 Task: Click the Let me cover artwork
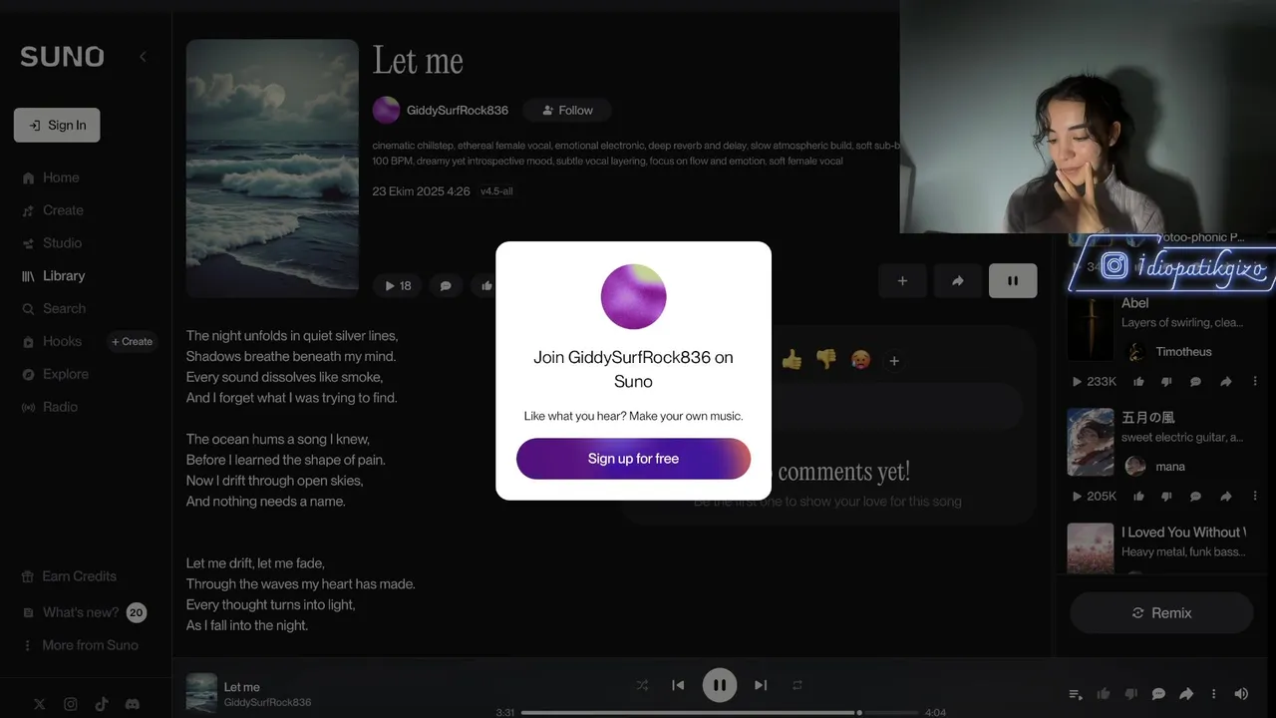tap(272, 168)
